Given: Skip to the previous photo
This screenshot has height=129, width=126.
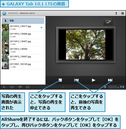Looking at the screenshot, I should (x=76, y=80).
